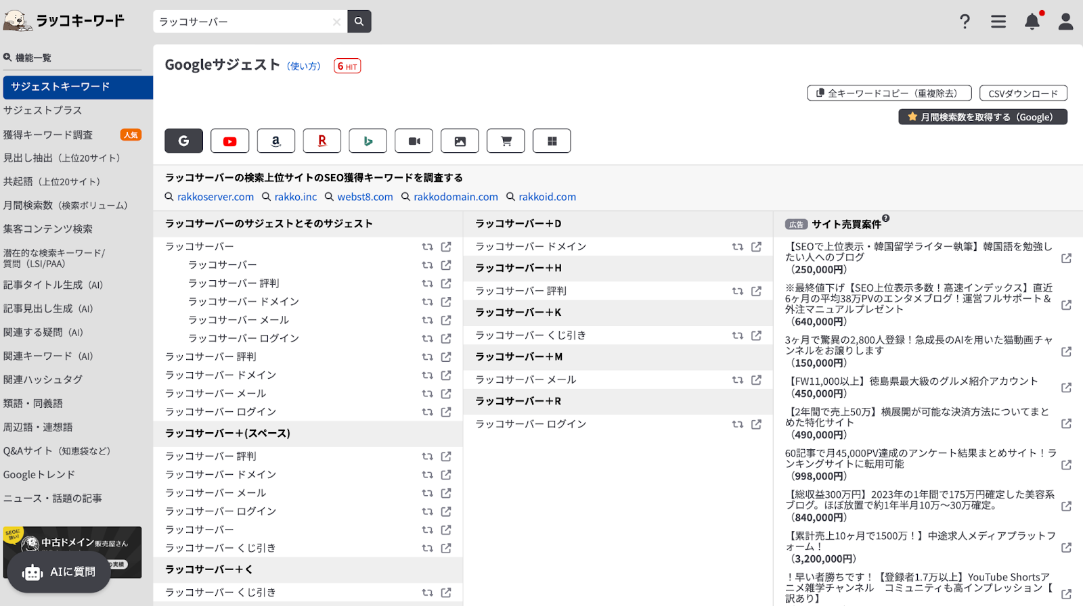The image size is (1083, 606).
Task: Select the Amazon suggest source button
Action: 275,141
